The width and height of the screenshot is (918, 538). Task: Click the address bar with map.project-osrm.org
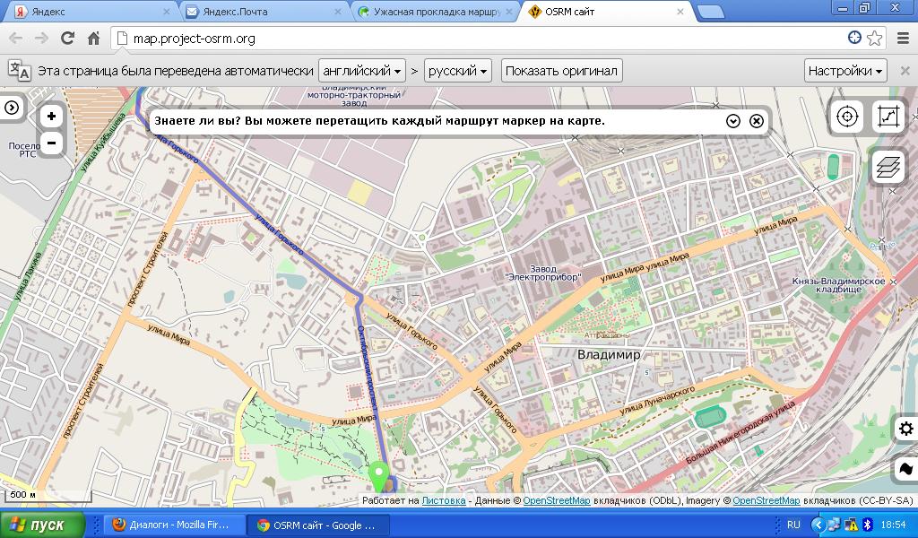pyautogui.click(x=484, y=39)
